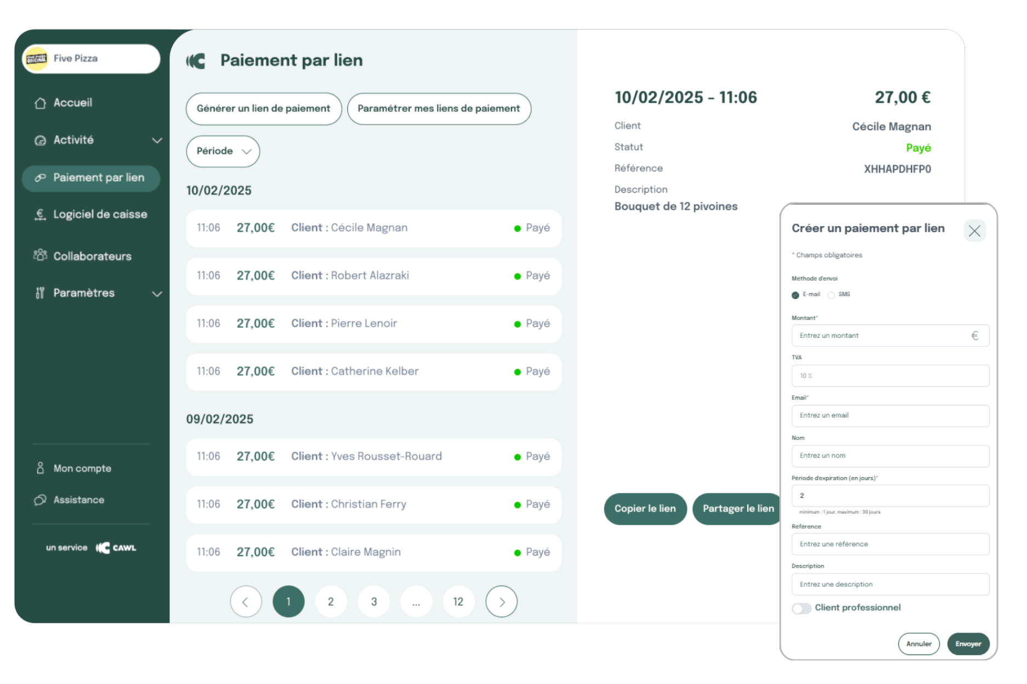Click the Copier le lien button
The height and width of the screenshot is (684, 1027).
click(645, 509)
